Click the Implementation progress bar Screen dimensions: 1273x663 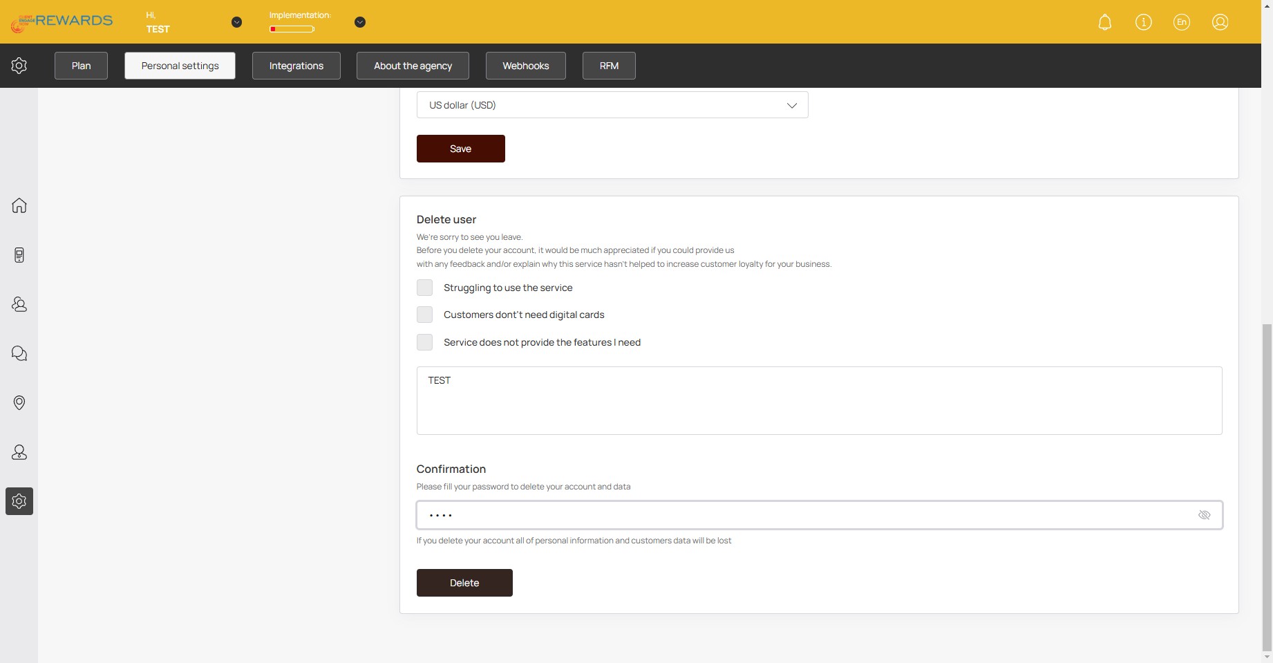[x=292, y=29]
